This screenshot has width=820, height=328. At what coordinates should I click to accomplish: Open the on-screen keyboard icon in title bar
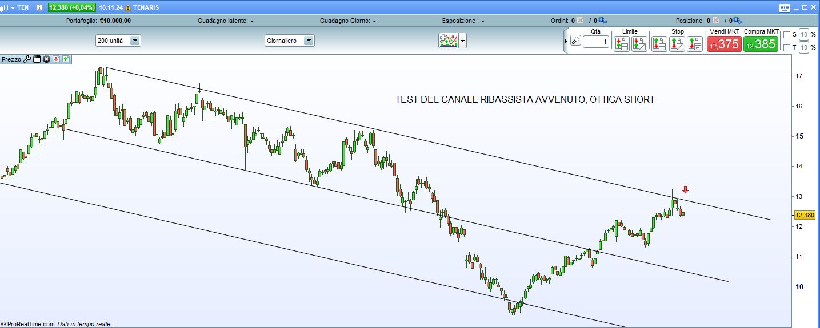pyautogui.click(x=784, y=7)
